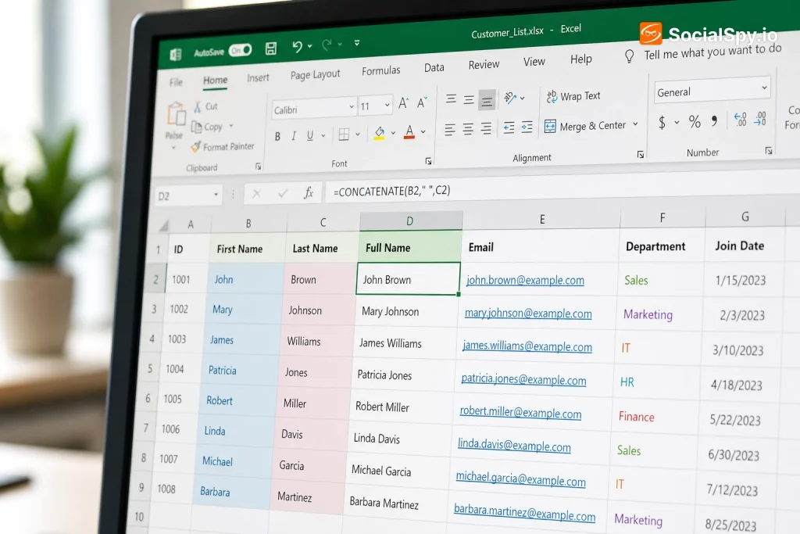Open the View tab
Image resolution: width=800 pixels, height=534 pixels.
tap(534, 62)
